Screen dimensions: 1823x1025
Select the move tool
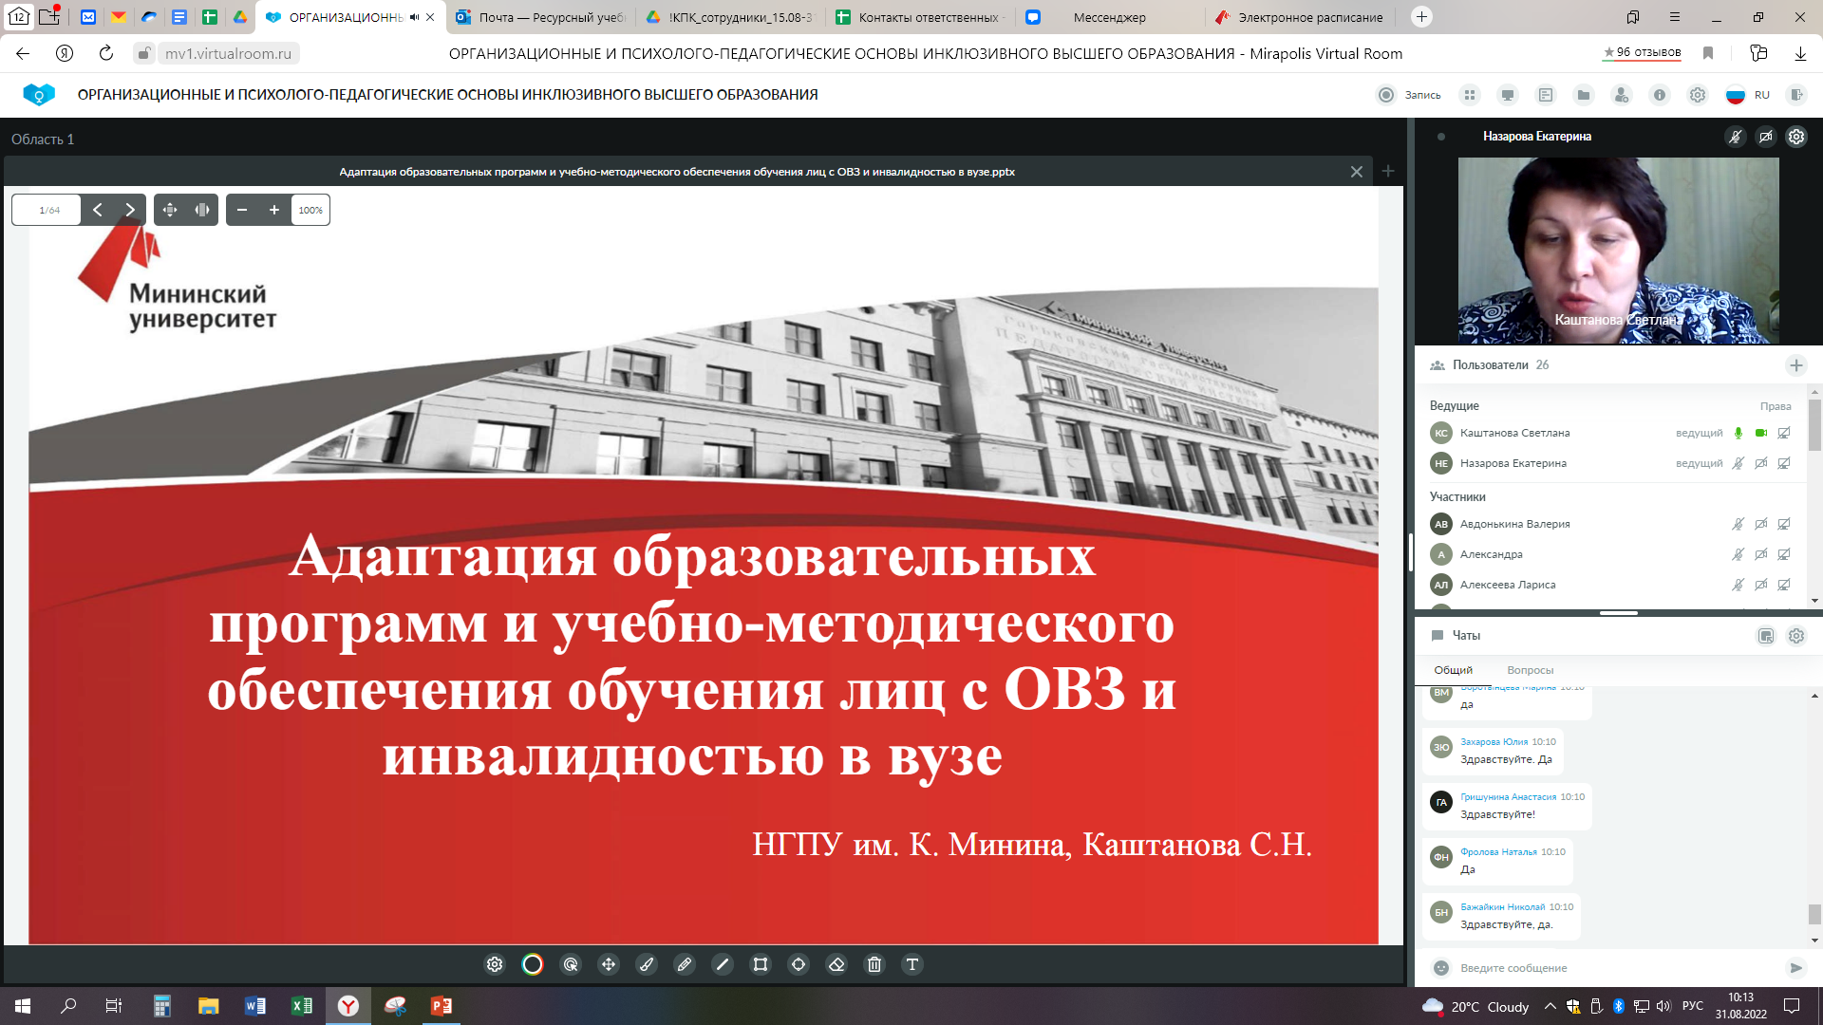pyautogui.click(x=609, y=964)
